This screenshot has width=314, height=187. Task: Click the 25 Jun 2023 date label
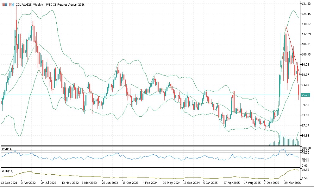click(110, 183)
